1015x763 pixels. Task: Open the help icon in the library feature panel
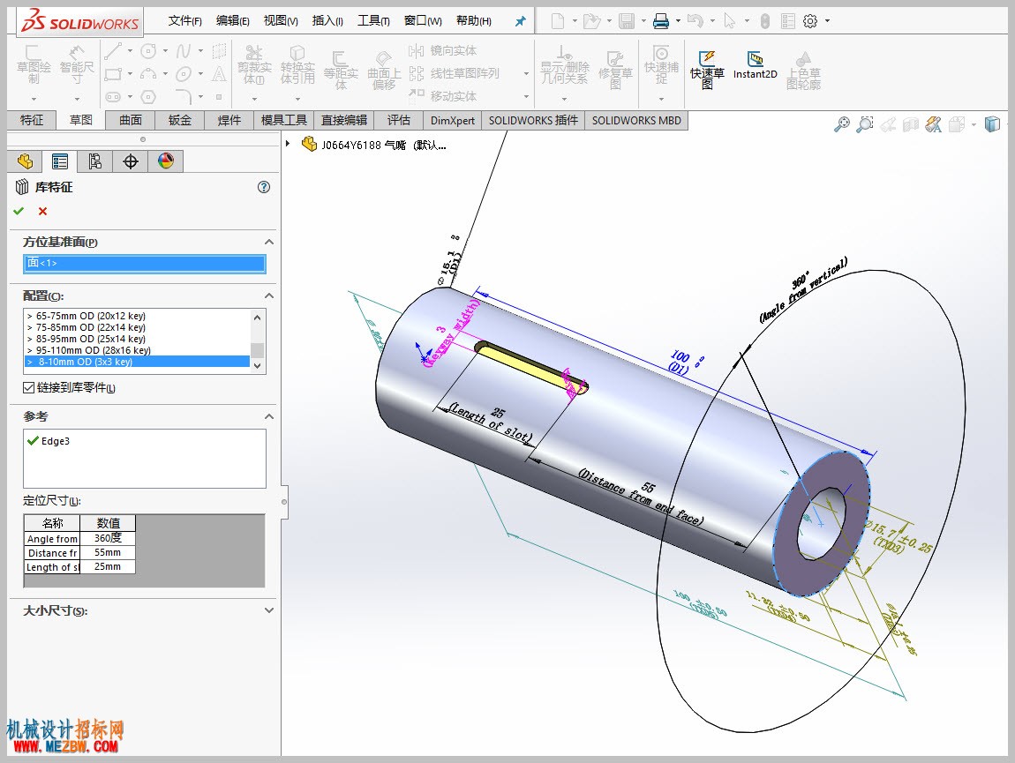(x=264, y=187)
